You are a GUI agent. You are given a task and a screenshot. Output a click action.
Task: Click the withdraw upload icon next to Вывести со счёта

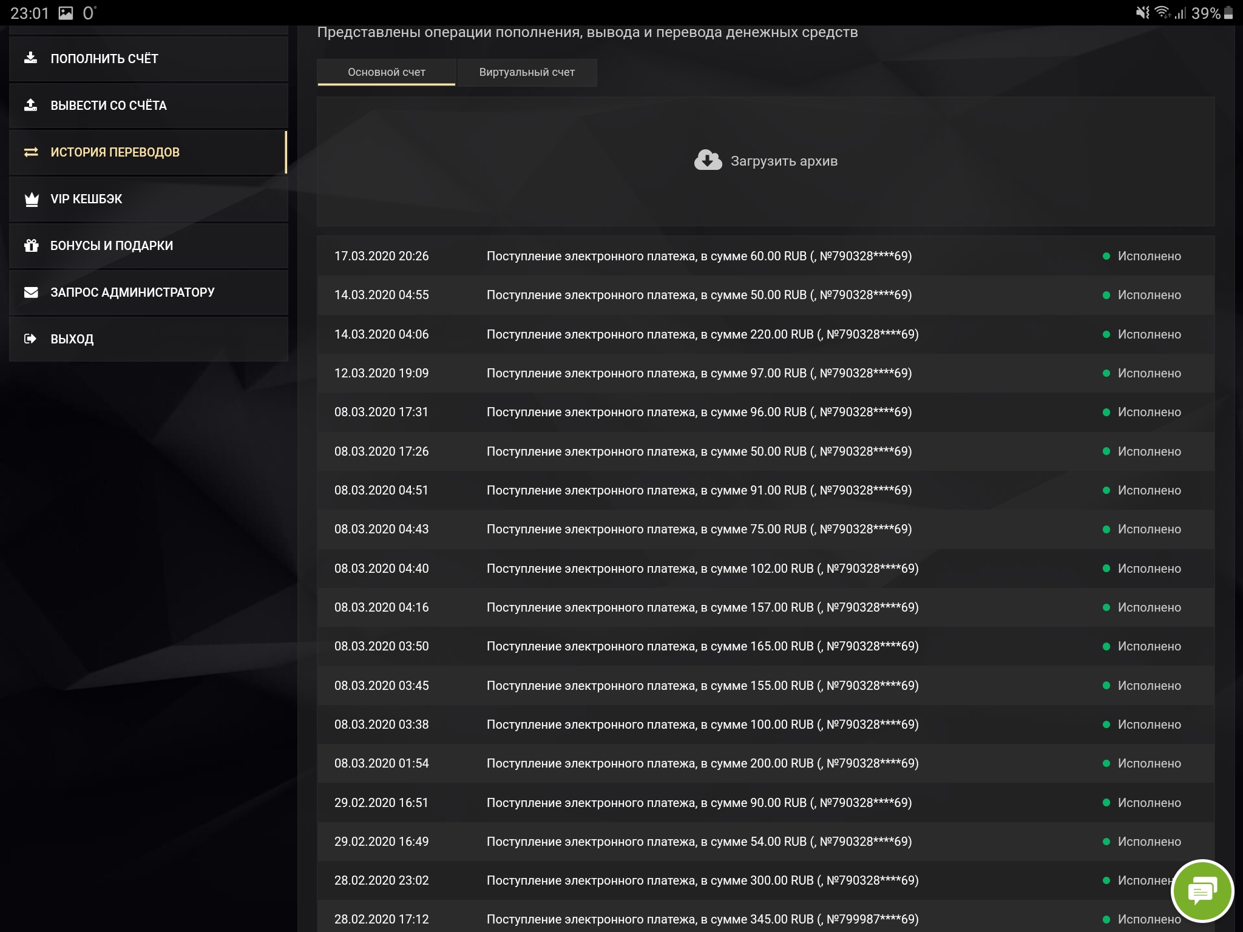(30, 105)
